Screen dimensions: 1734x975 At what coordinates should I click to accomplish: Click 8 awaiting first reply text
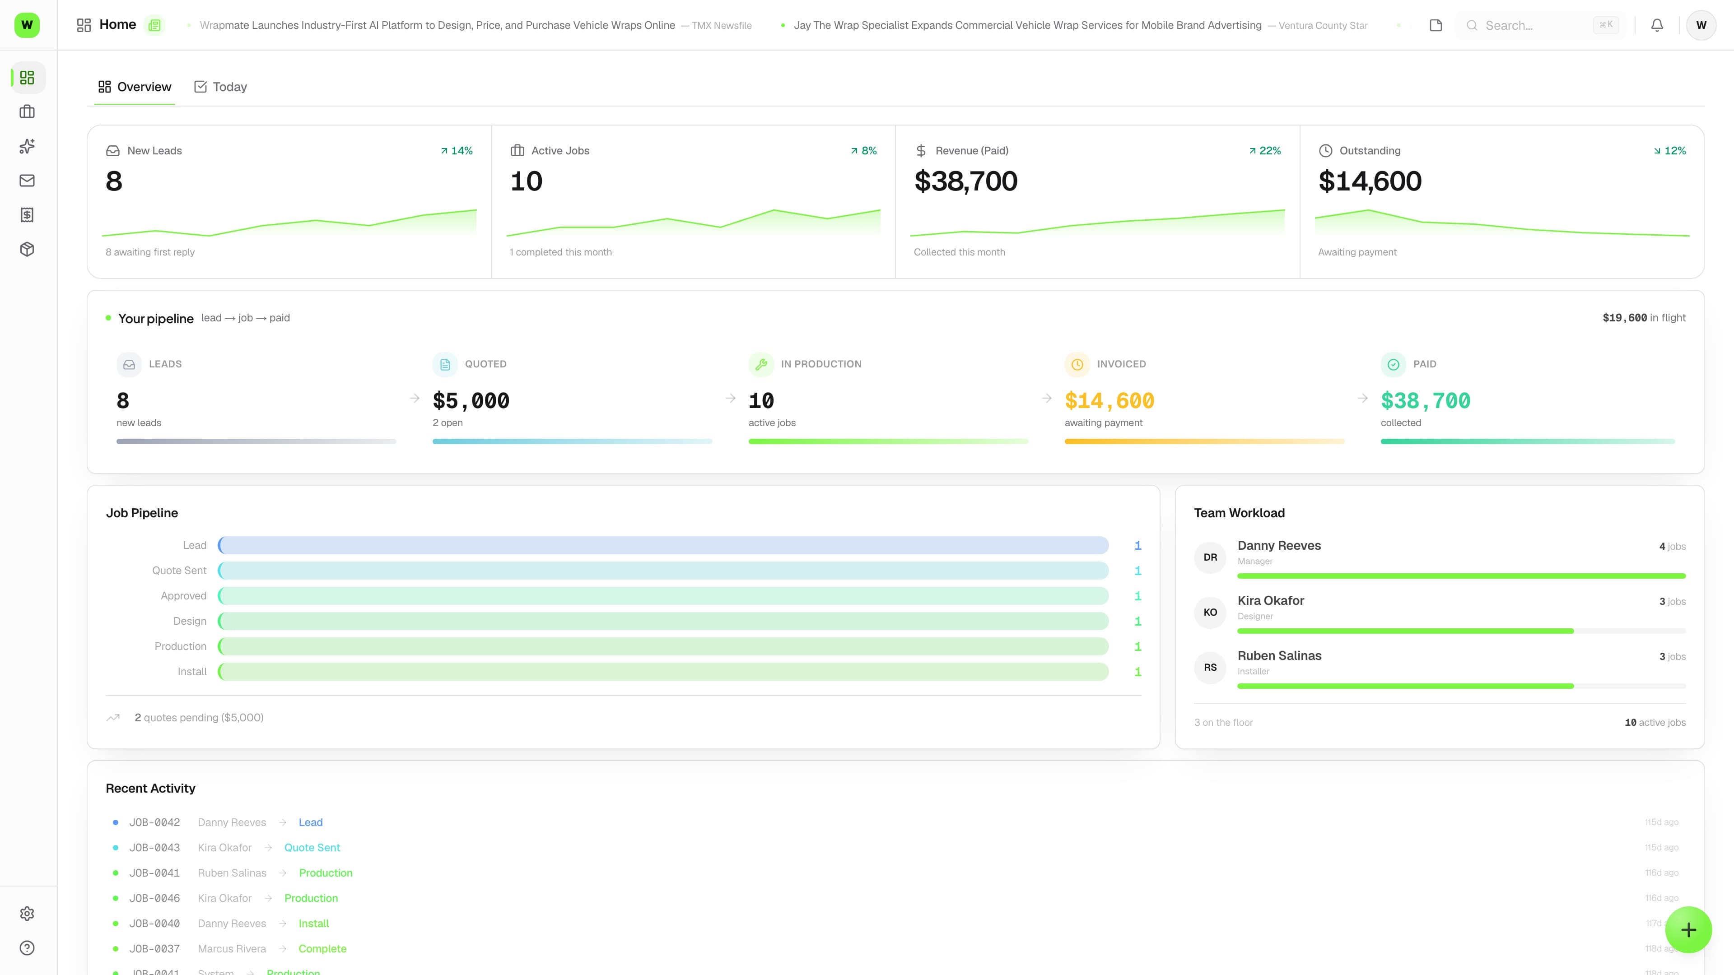(x=150, y=252)
